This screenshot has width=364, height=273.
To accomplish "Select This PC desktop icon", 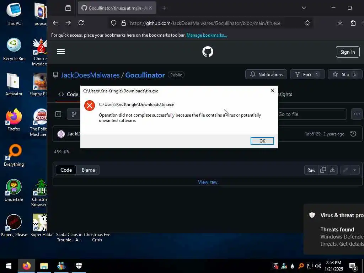I will pos(14,14).
